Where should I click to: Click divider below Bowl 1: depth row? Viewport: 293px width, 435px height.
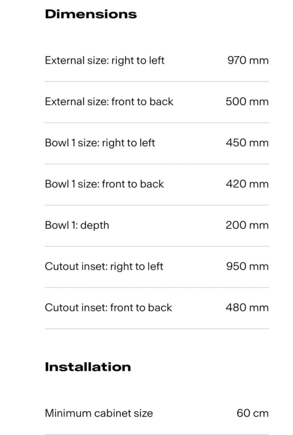[157, 246]
